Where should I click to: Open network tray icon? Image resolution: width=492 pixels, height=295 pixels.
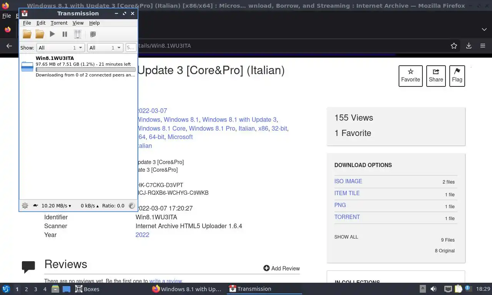448,289
